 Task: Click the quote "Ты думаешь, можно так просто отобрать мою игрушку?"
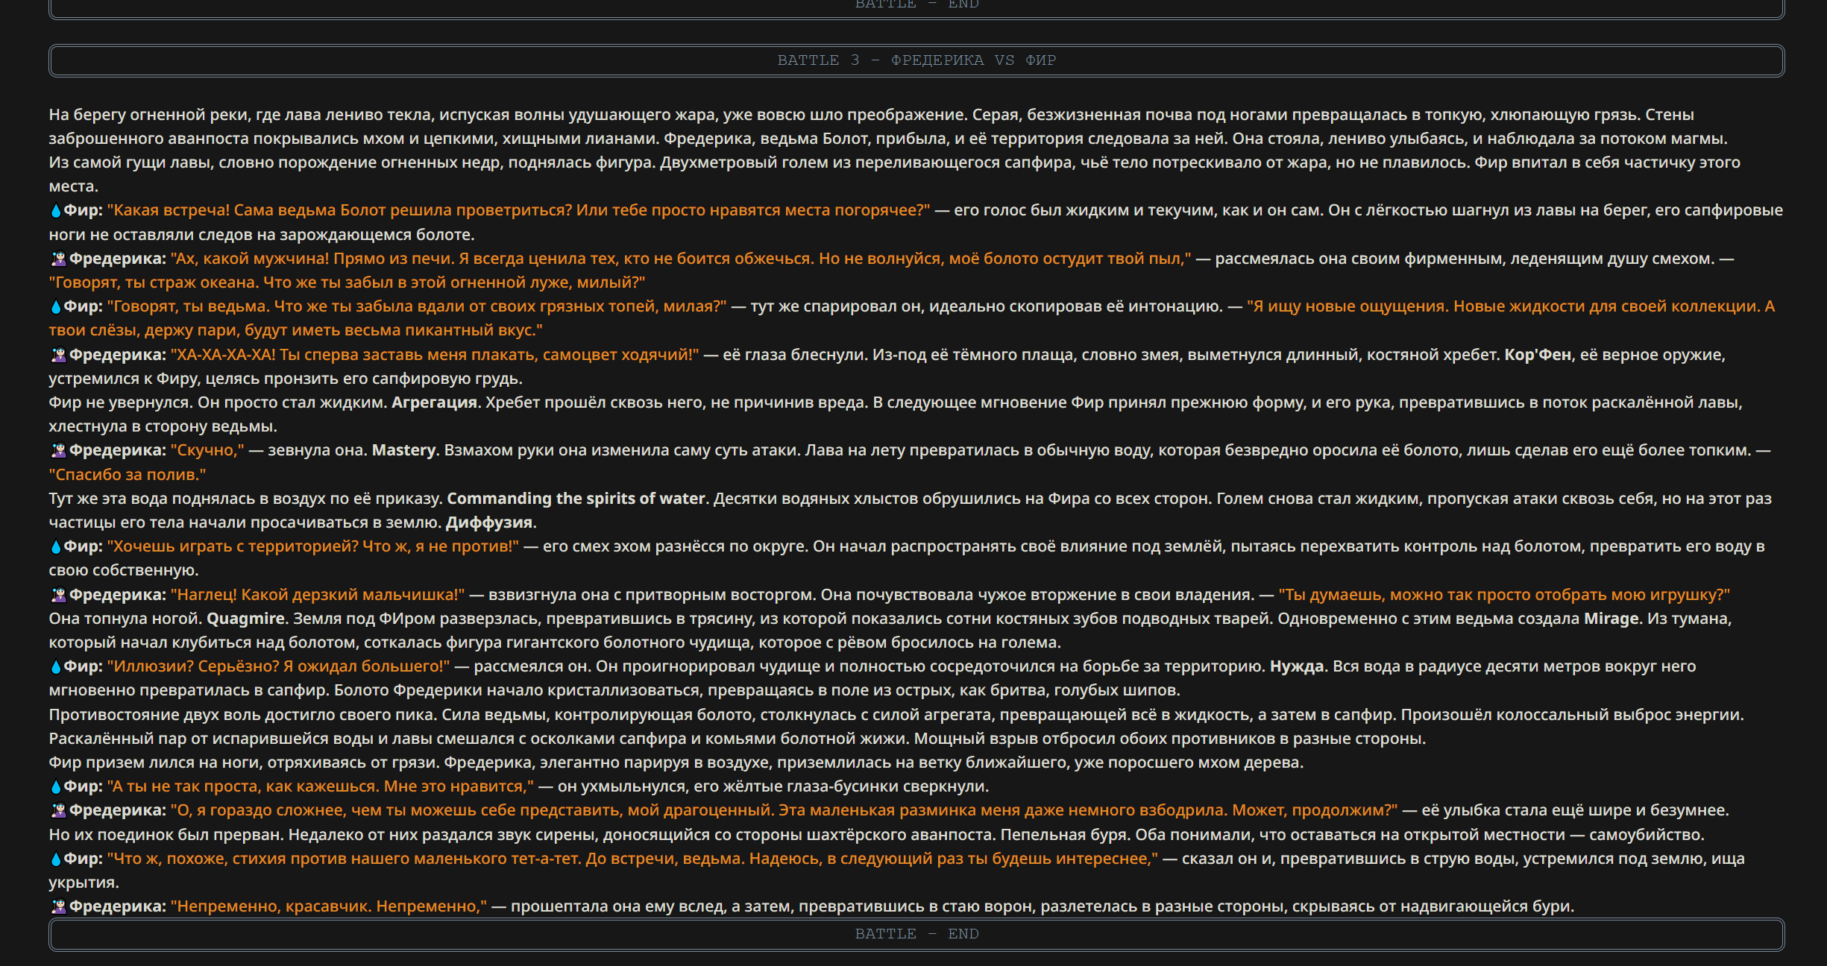pos(1504,595)
